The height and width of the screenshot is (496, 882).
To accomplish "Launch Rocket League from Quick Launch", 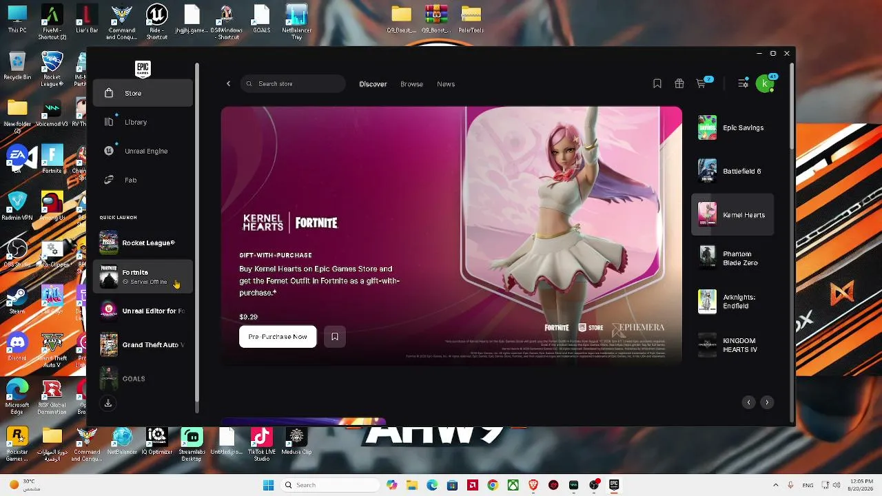I will pyautogui.click(x=143, y=242).
